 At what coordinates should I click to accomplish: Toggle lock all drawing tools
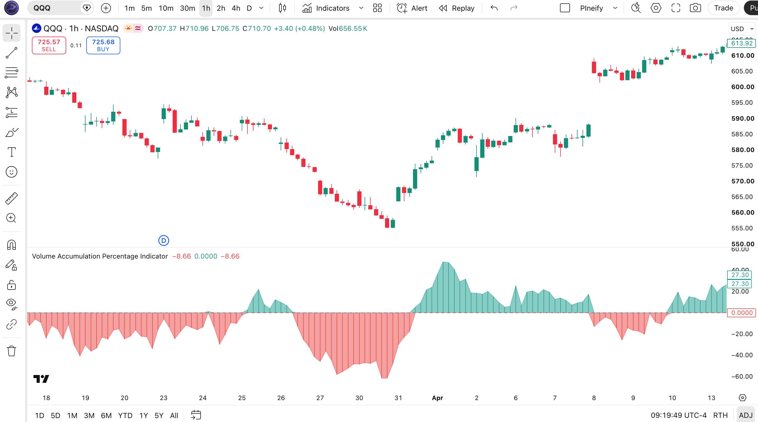(12, 285)
